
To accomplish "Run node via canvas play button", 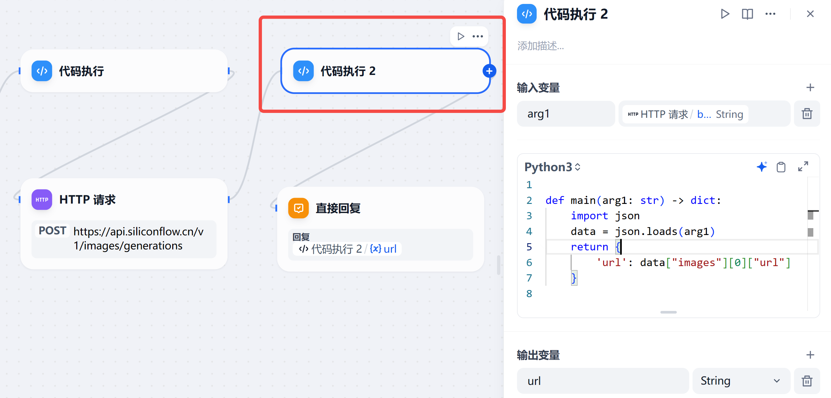I will (x=461, y=36).
